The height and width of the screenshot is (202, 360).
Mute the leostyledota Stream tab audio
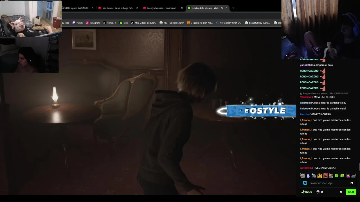pyautogui.click(x=222, y=8)
